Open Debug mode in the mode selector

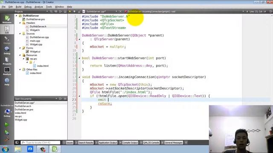(x=7, y=51)
